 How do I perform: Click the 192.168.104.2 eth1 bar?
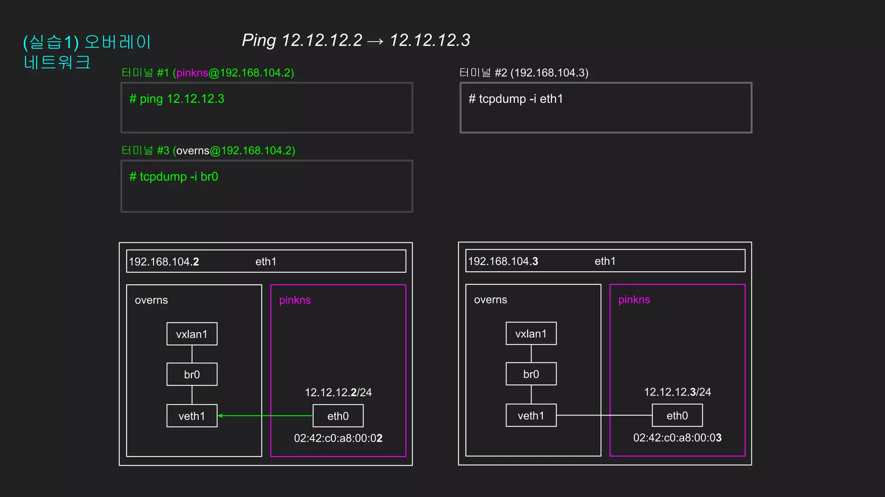(x=266, y=261)
